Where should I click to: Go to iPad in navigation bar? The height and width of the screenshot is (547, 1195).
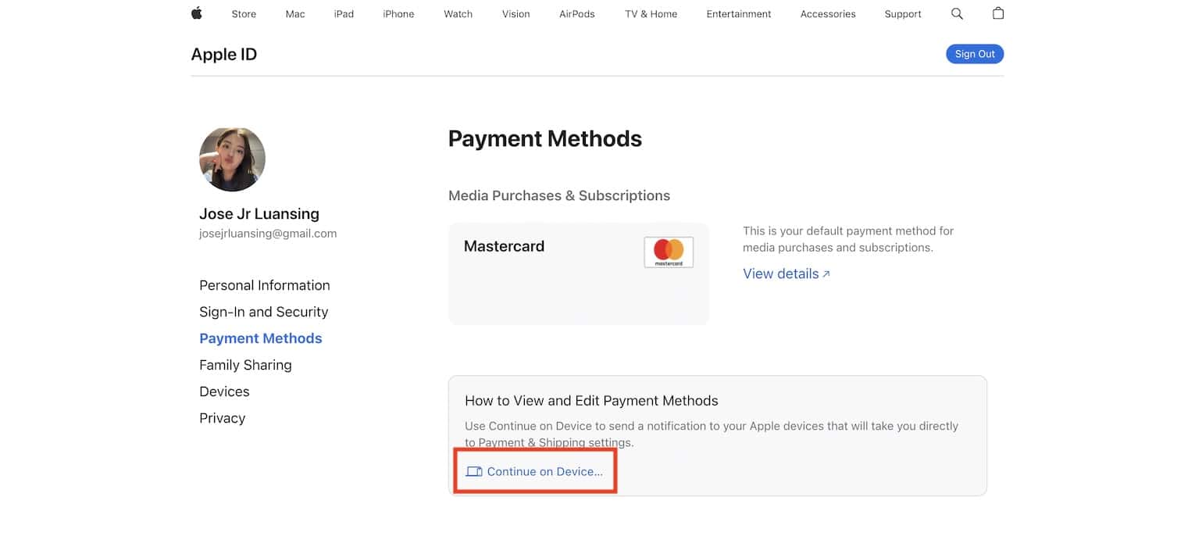pyautogui.click(x=344, y=14)
